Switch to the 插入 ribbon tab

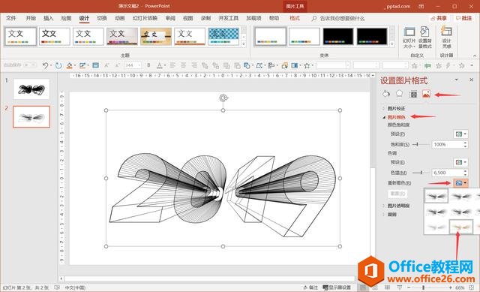pyautogui.click(x=48, y=18)
